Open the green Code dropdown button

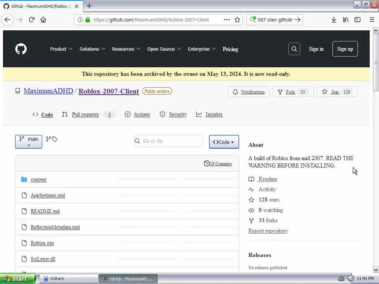pos(224,142)
